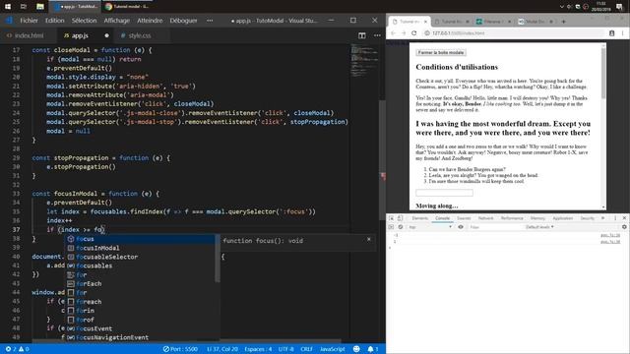Pick the 'foreach' snippet suggestion
630x354 pixels.
pyautogui.click(x=140, y=302)
